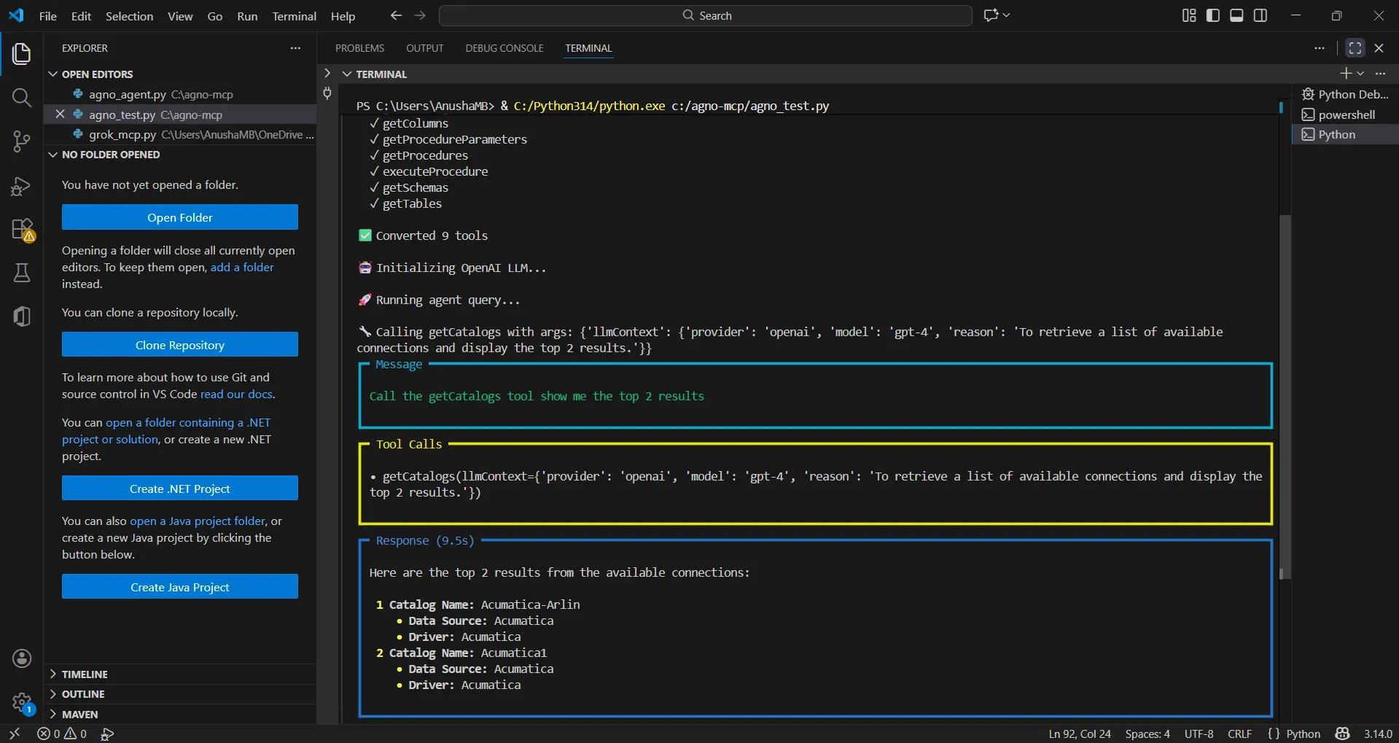The width and height of the screenshot is (1399, 743).
Task: Click the Accounts icon
Action: (x=22, y=658)
